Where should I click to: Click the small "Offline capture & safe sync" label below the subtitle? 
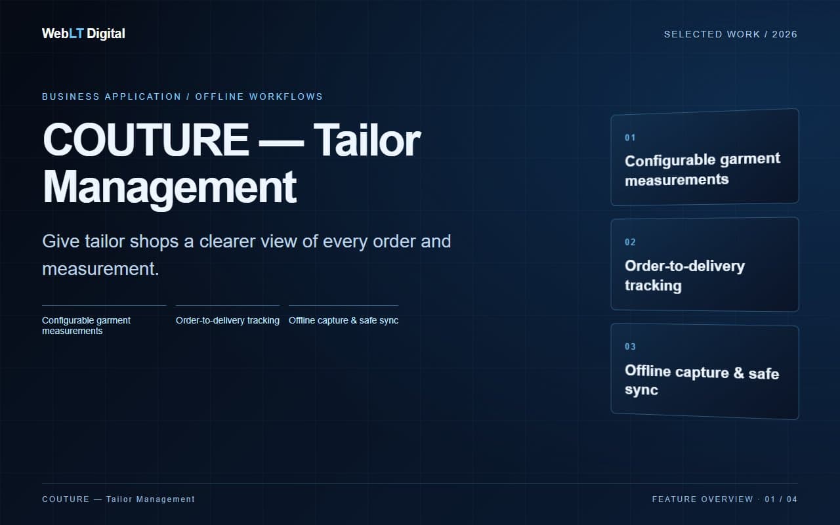343,320
